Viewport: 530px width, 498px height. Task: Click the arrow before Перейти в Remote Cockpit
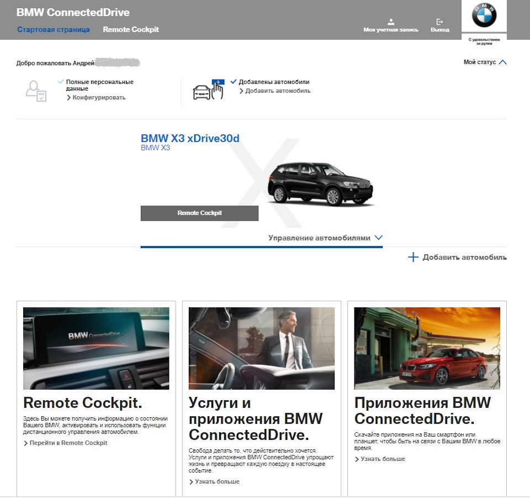point(26,443)
